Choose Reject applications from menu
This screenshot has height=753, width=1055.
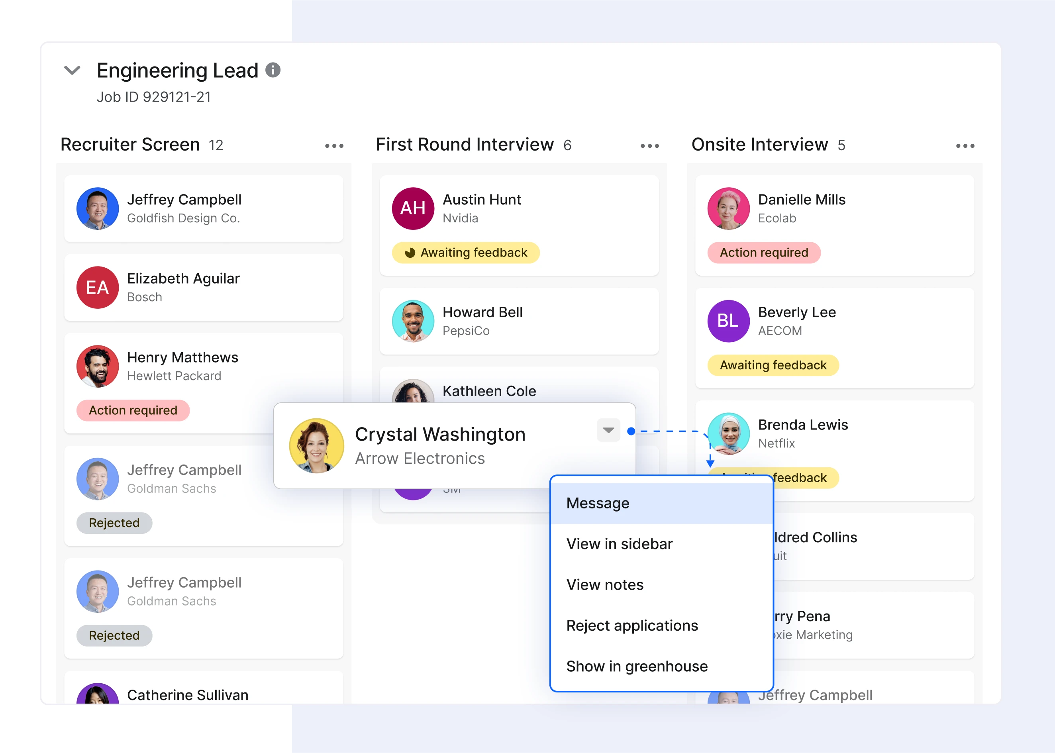coord(632,626)
